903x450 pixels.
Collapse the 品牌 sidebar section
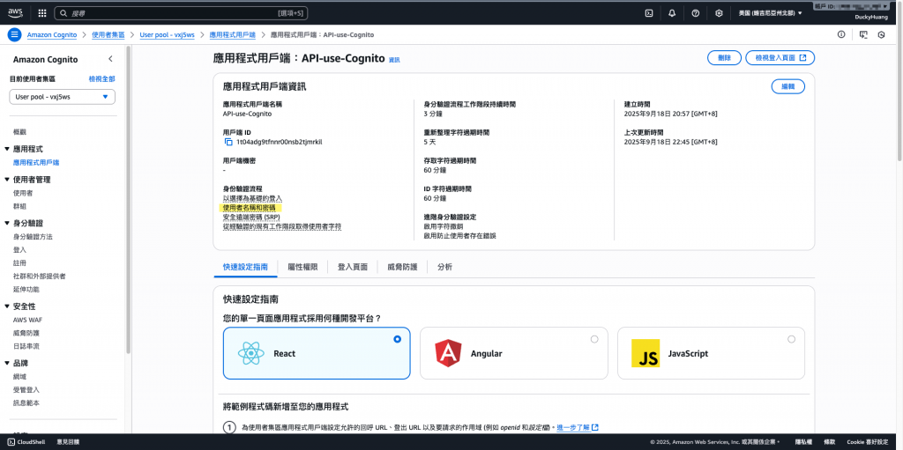point(7,363)
